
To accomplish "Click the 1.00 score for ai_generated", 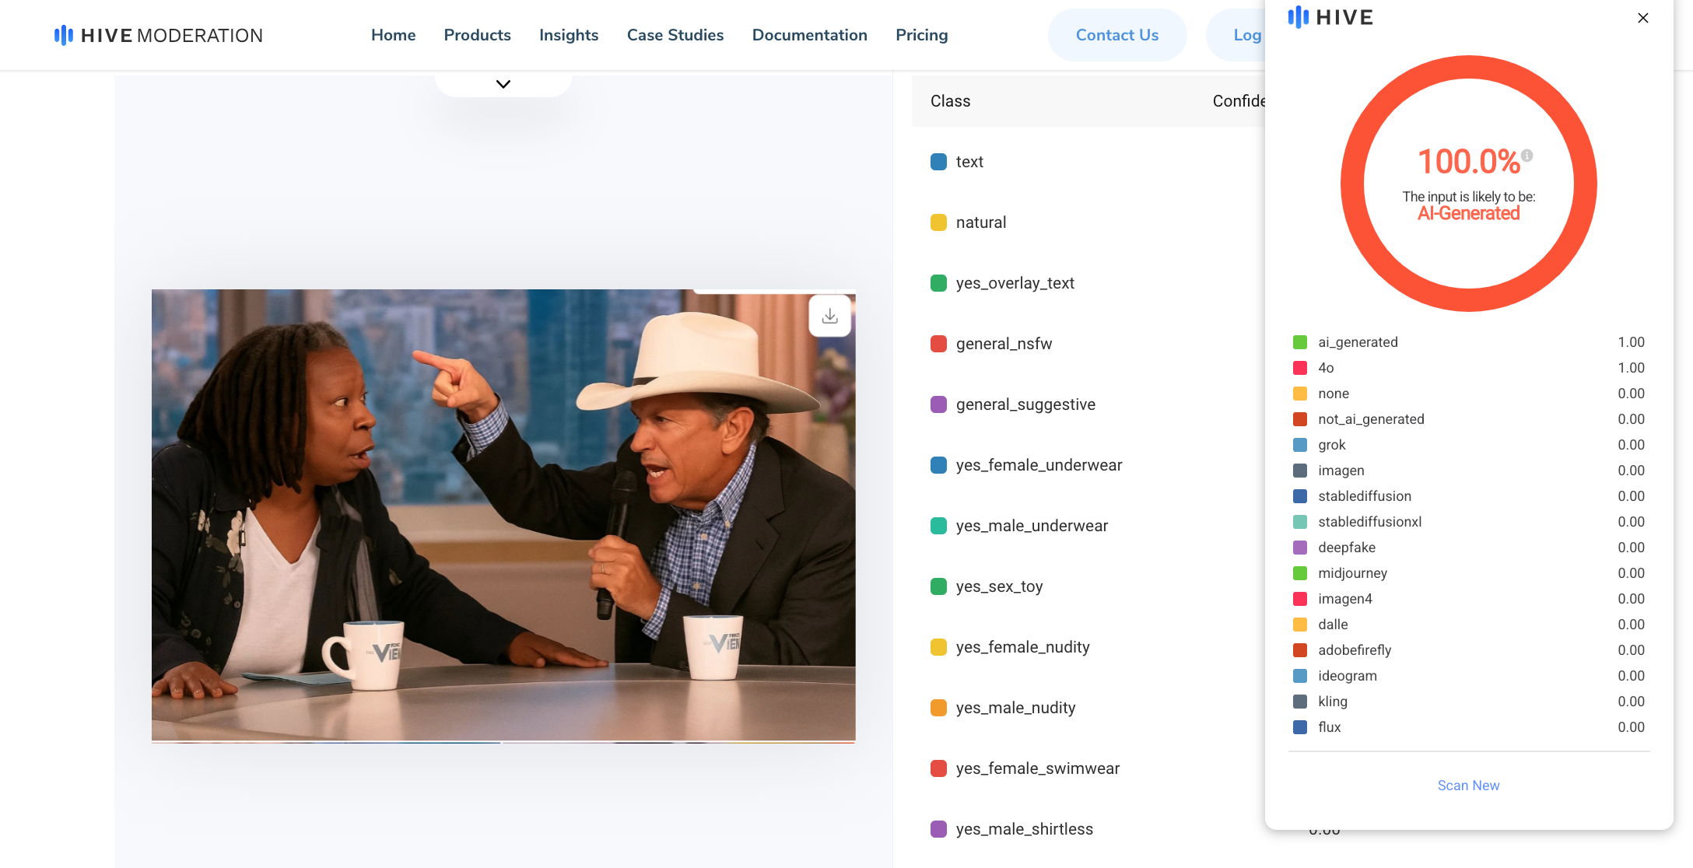I will click(x=1631, y=342).
